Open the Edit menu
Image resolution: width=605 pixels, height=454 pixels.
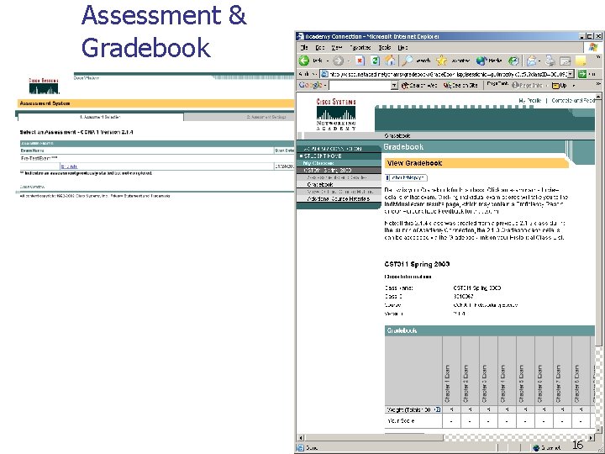pyautogui.click(x=320, y=47)
